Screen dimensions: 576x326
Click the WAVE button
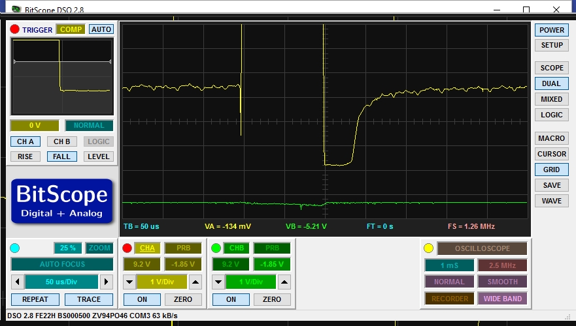coord(552,201)
